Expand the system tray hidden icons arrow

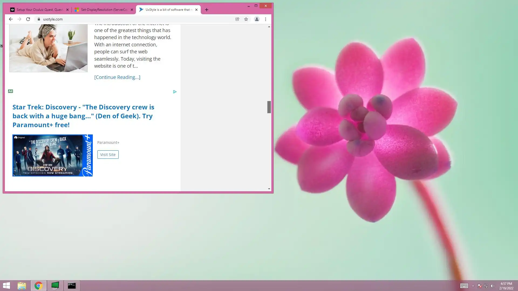point(473,286)
